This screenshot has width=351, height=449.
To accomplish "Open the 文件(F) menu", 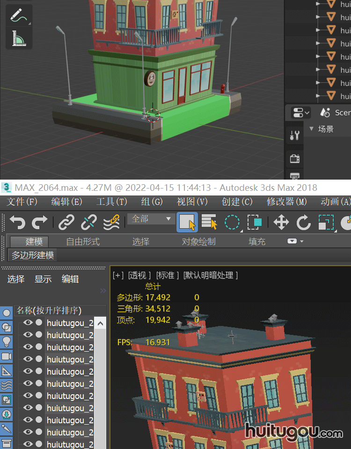I will (x=22, y=202).
